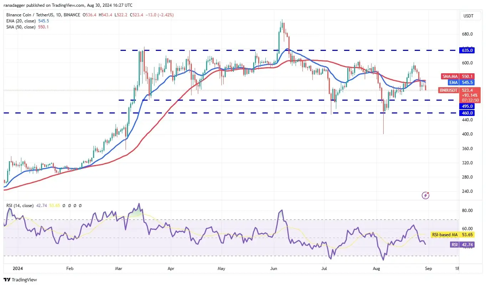
Task: Select the EMA (20, close) indicator legend
Action: [x=28, y=21]
